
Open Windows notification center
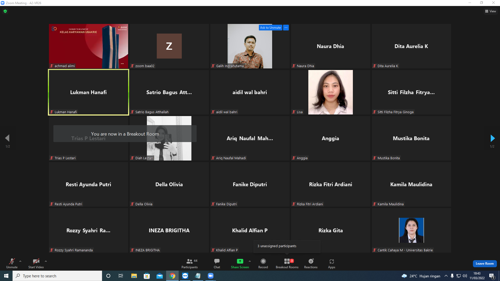click(x=492, y=276)
